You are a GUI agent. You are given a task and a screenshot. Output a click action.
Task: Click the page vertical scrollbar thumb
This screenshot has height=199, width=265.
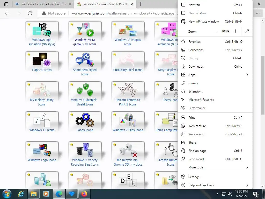tap(263, 85)
